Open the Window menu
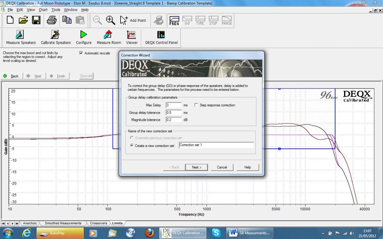This screenshot has height=239, width=383. coord(71,10)
